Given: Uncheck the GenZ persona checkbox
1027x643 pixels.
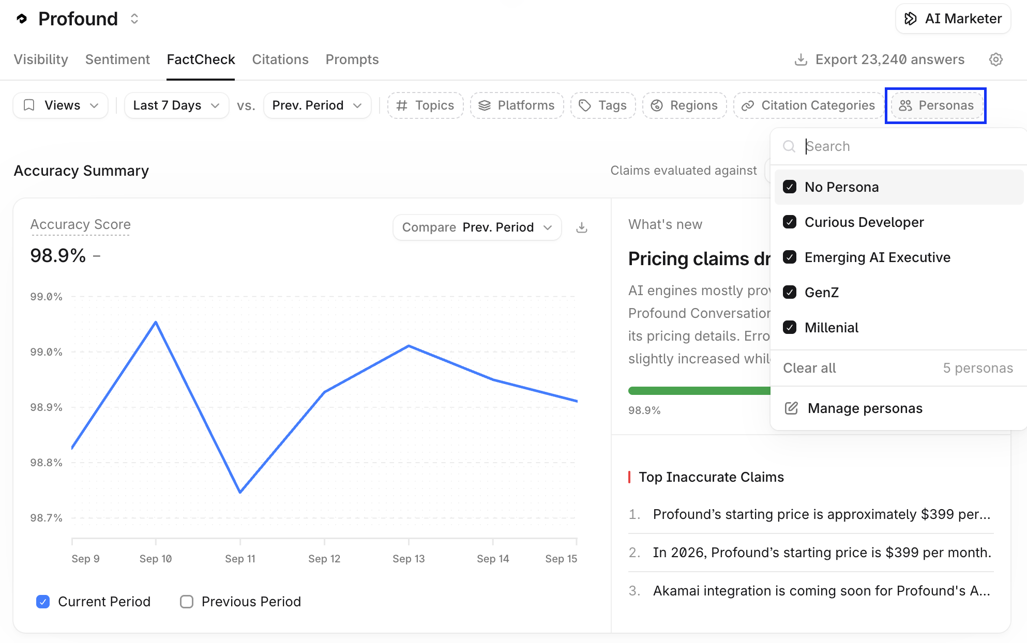Looking at the screenshot, I should pos(790,293).
